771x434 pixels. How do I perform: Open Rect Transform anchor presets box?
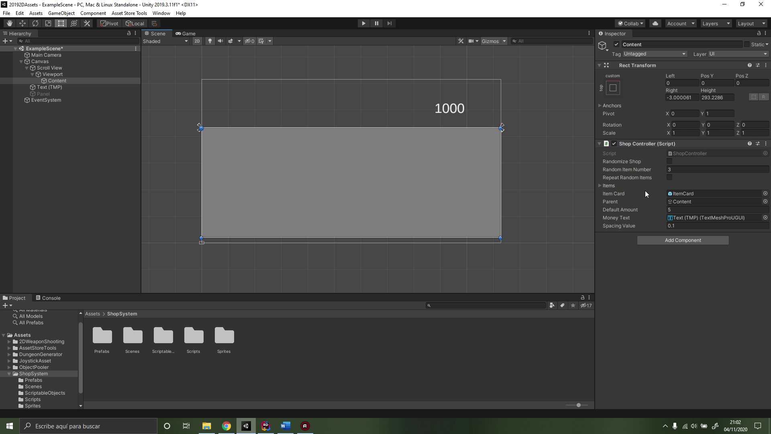coord(613,88)
